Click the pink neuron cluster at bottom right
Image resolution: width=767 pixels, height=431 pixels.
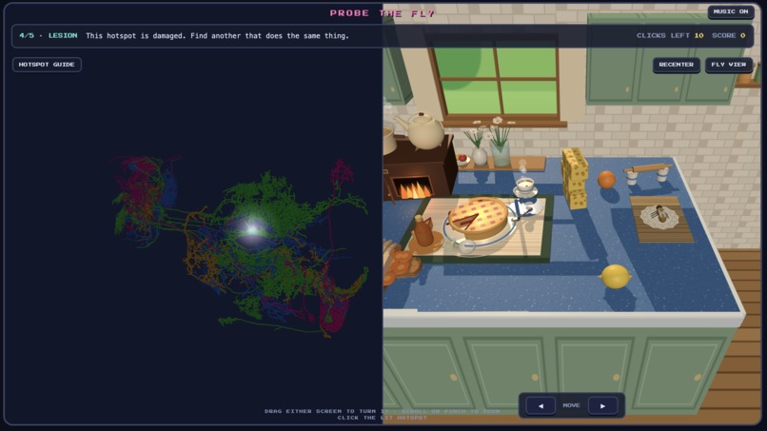click(x=335, y=309)
